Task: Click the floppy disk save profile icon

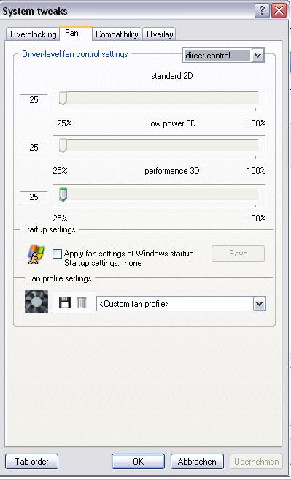Action: (x=64, y=302)
